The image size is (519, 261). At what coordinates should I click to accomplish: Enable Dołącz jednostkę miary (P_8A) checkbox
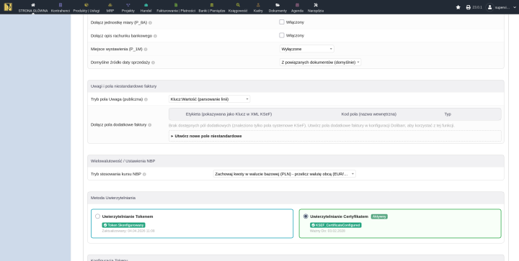pos(282,22)
